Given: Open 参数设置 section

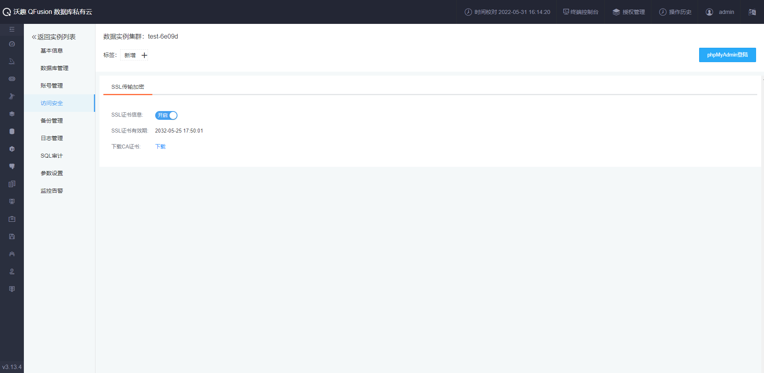Looking at the screenshot, I should 52,173.
